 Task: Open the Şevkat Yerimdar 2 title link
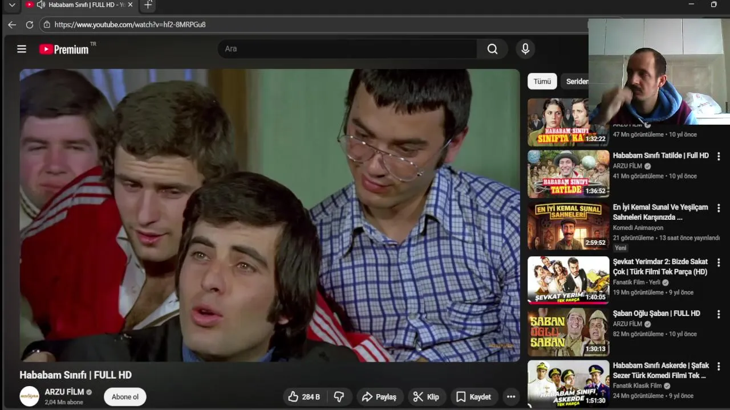[x=660, y=266]
